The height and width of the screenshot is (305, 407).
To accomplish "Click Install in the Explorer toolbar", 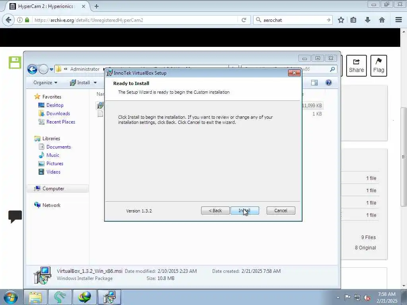I will point(80,83).
